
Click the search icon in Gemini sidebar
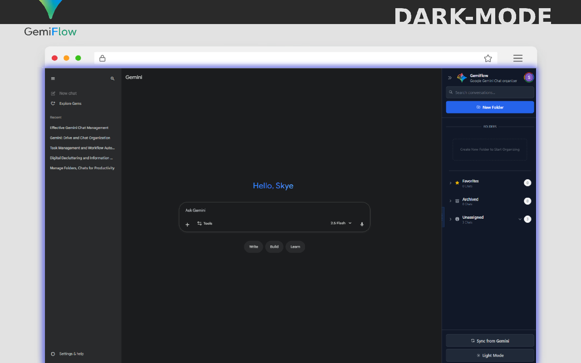(113, 78)
